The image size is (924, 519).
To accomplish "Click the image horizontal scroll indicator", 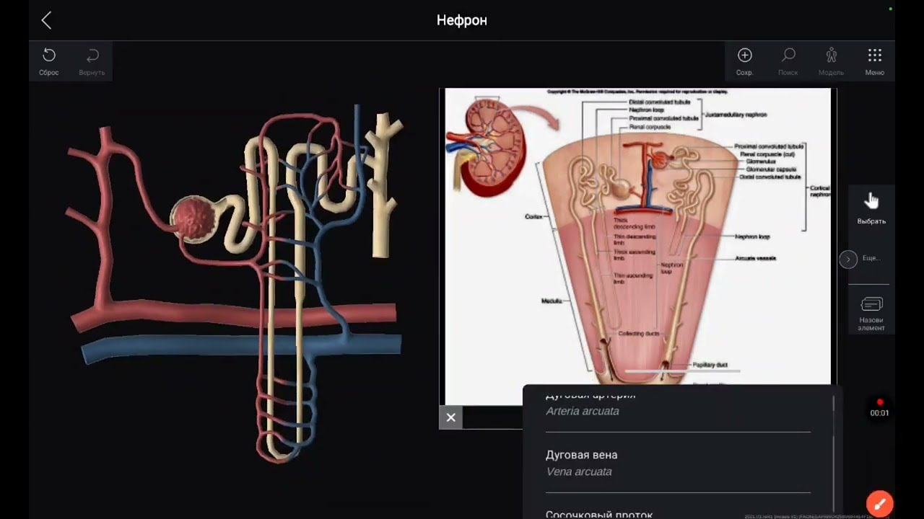I will coord(682,371).
